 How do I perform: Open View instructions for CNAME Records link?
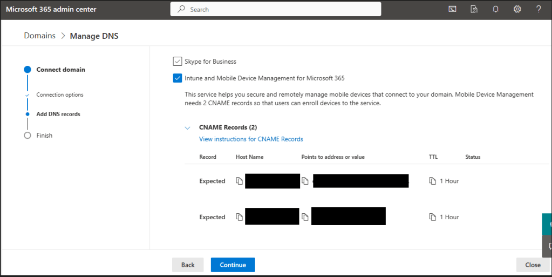251,139
